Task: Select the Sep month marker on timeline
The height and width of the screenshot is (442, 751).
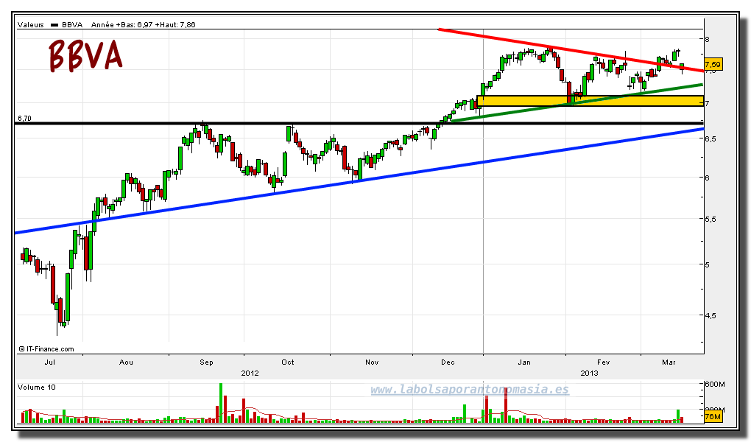Action: point(206,362)
